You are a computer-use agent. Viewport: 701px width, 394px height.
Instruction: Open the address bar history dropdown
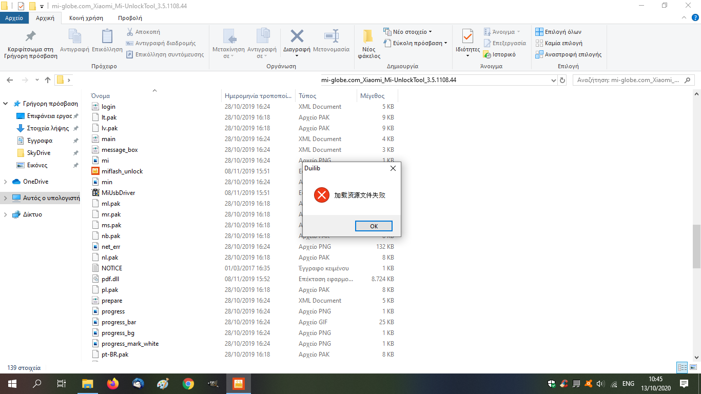coord(553,81)
